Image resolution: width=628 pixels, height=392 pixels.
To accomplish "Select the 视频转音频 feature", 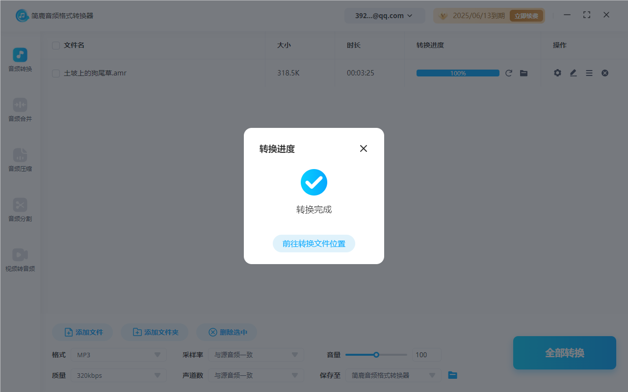I will pyautogui.click(x=20, y=260).
